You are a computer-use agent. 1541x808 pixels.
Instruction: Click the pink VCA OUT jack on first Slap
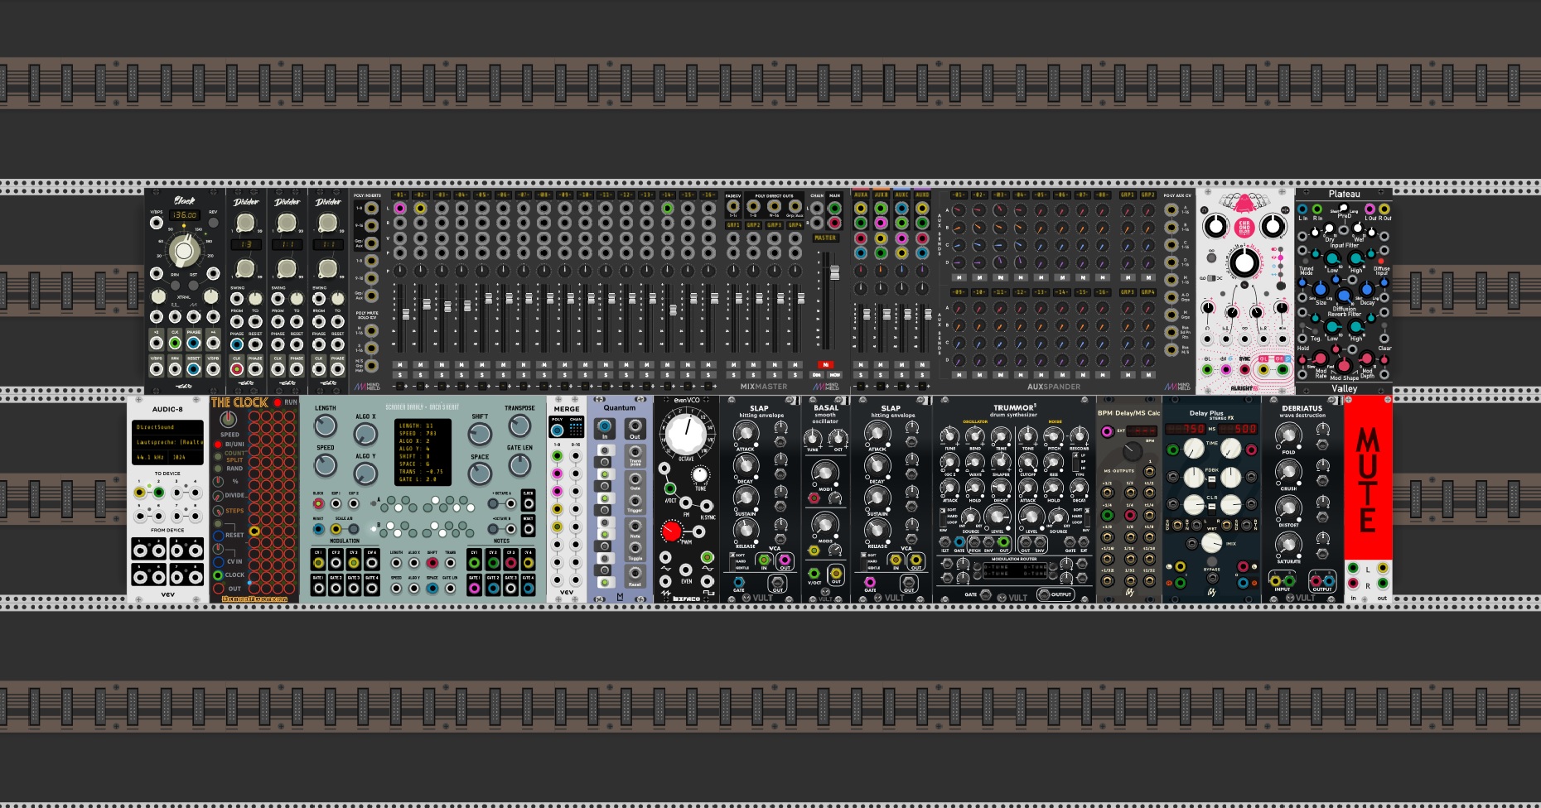(785, 560)
